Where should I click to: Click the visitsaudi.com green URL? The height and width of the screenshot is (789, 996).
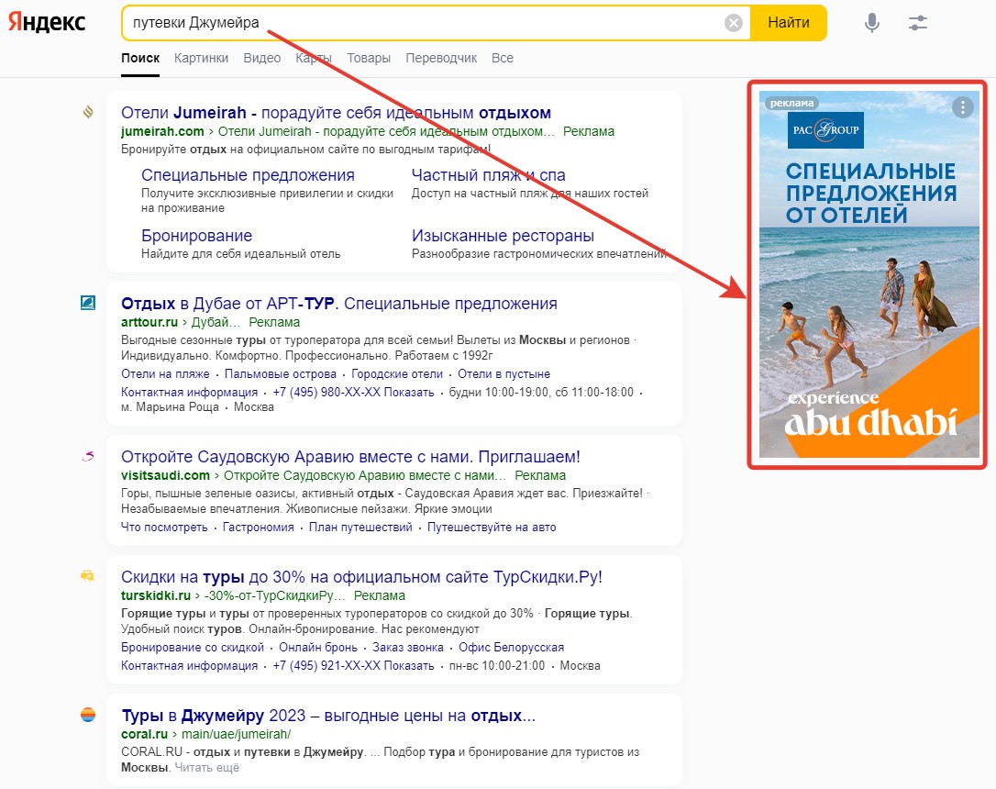(x=165, y=475)
